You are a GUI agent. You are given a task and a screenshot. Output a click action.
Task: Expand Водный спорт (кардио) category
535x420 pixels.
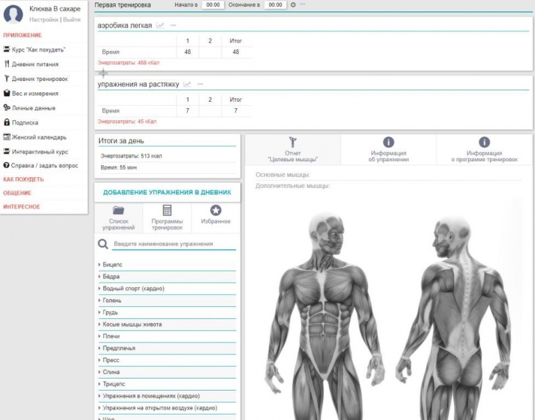pyautogui.click(x=133, y=288)
